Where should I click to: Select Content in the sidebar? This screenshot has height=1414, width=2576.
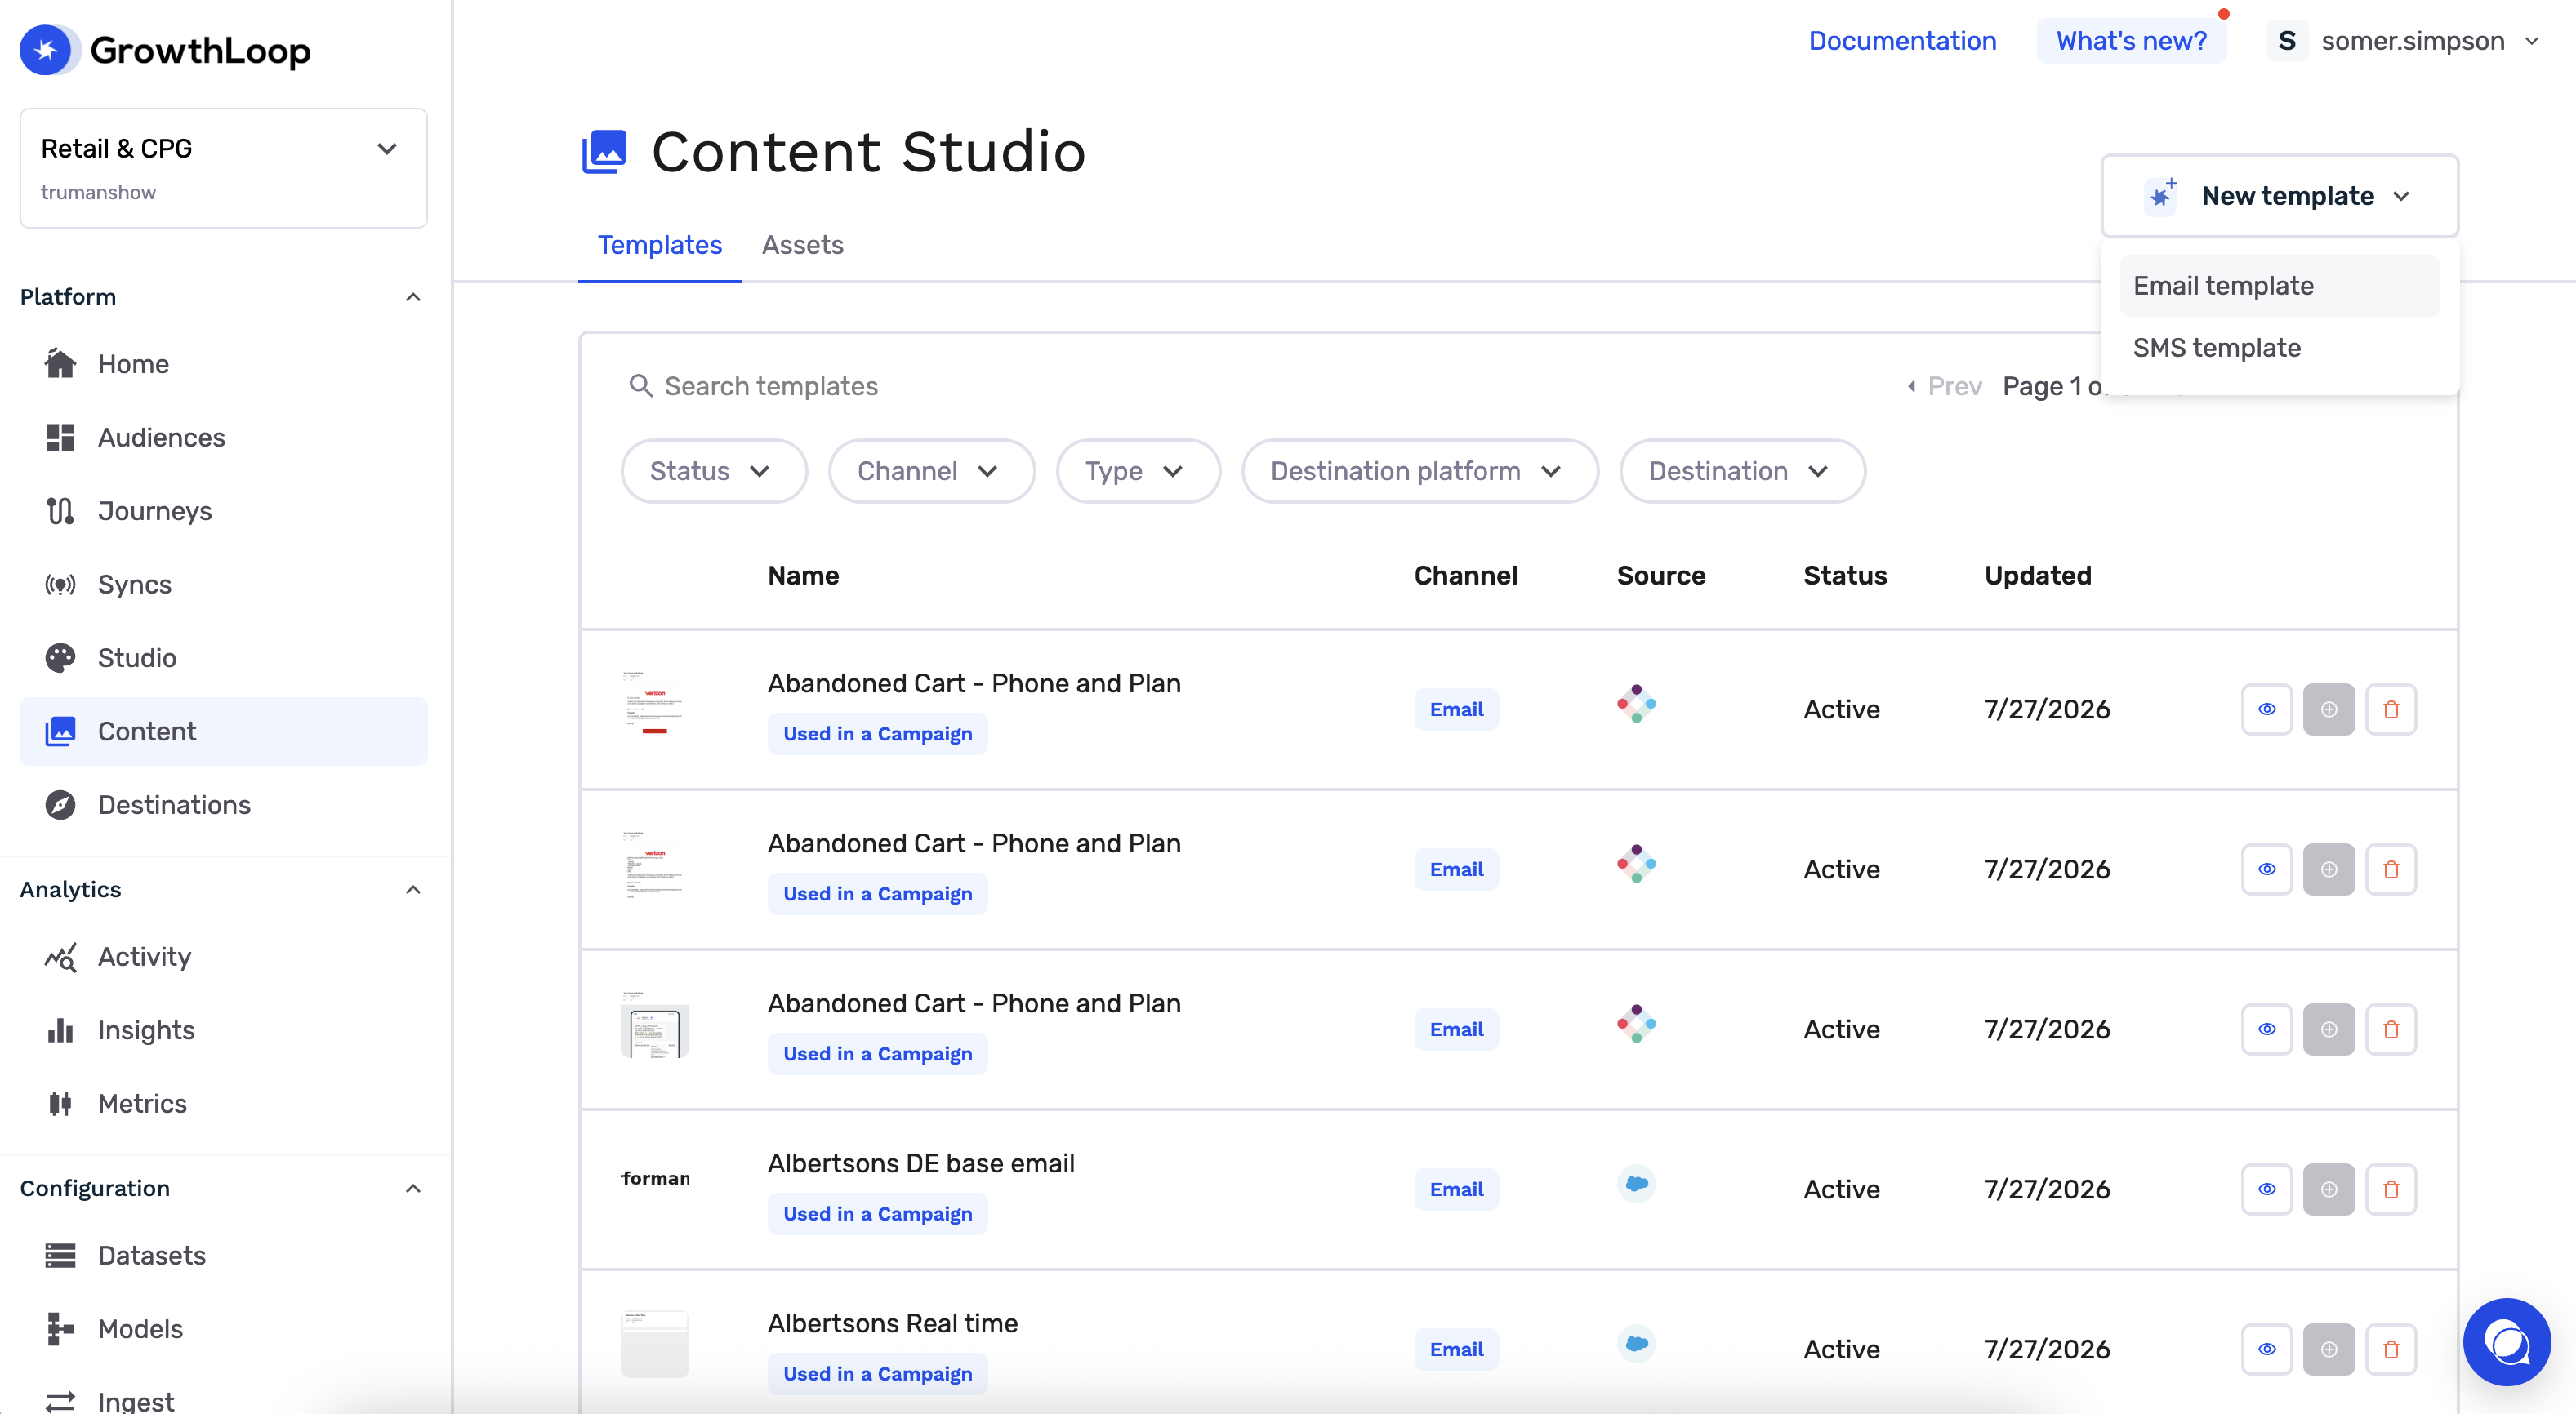tap(223, 731)
